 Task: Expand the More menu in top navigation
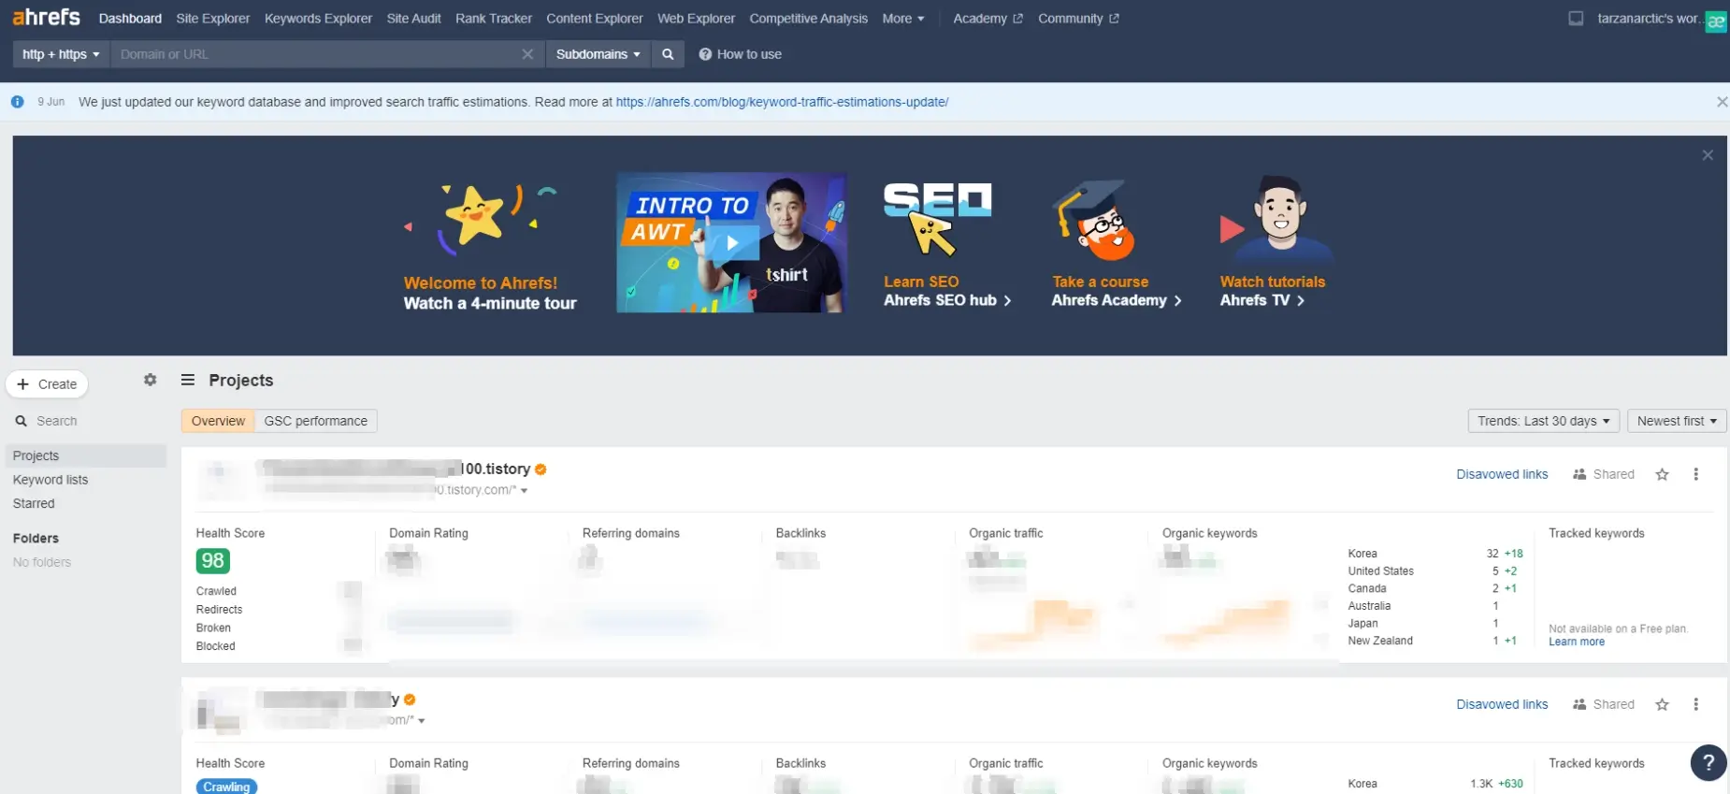pos(902,19)
